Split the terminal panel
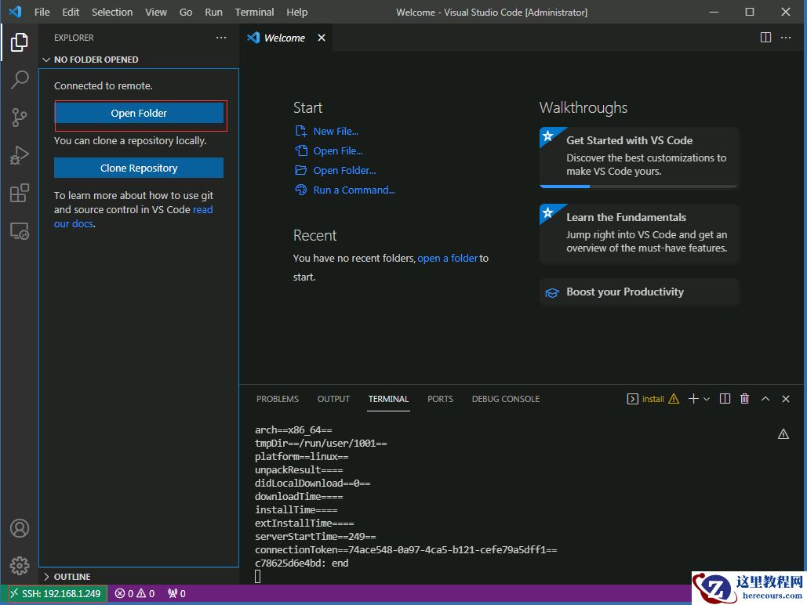The image size is (807, 605). (x=725, y=399)
